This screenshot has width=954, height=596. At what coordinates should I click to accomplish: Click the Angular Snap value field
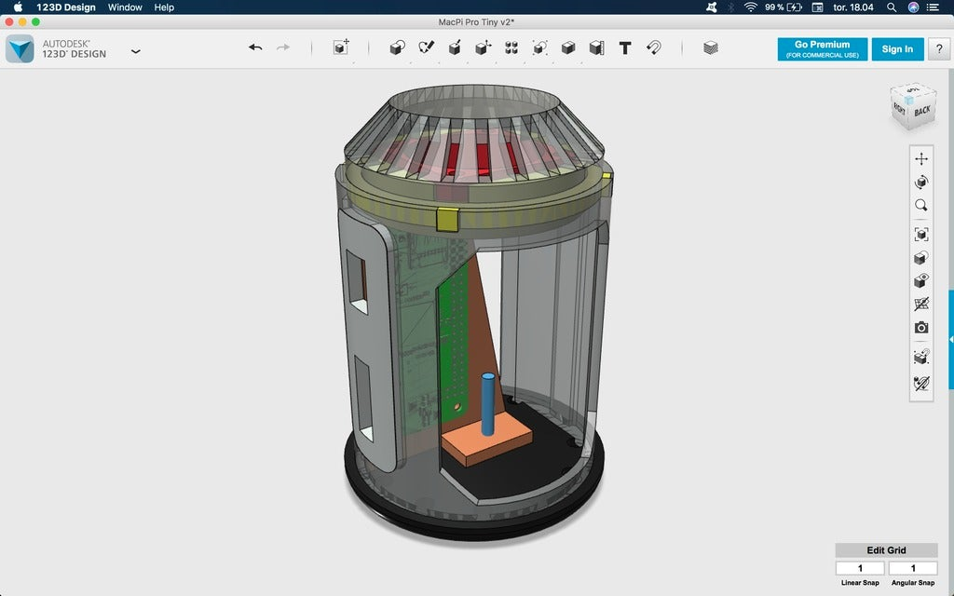[x=913, y=568]
